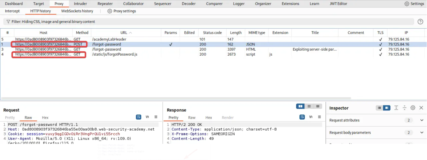The height and width of the screenshot is (160, 427).
Task: Collapse all Inspector sections icon
Action: click(x=405, y=108)
